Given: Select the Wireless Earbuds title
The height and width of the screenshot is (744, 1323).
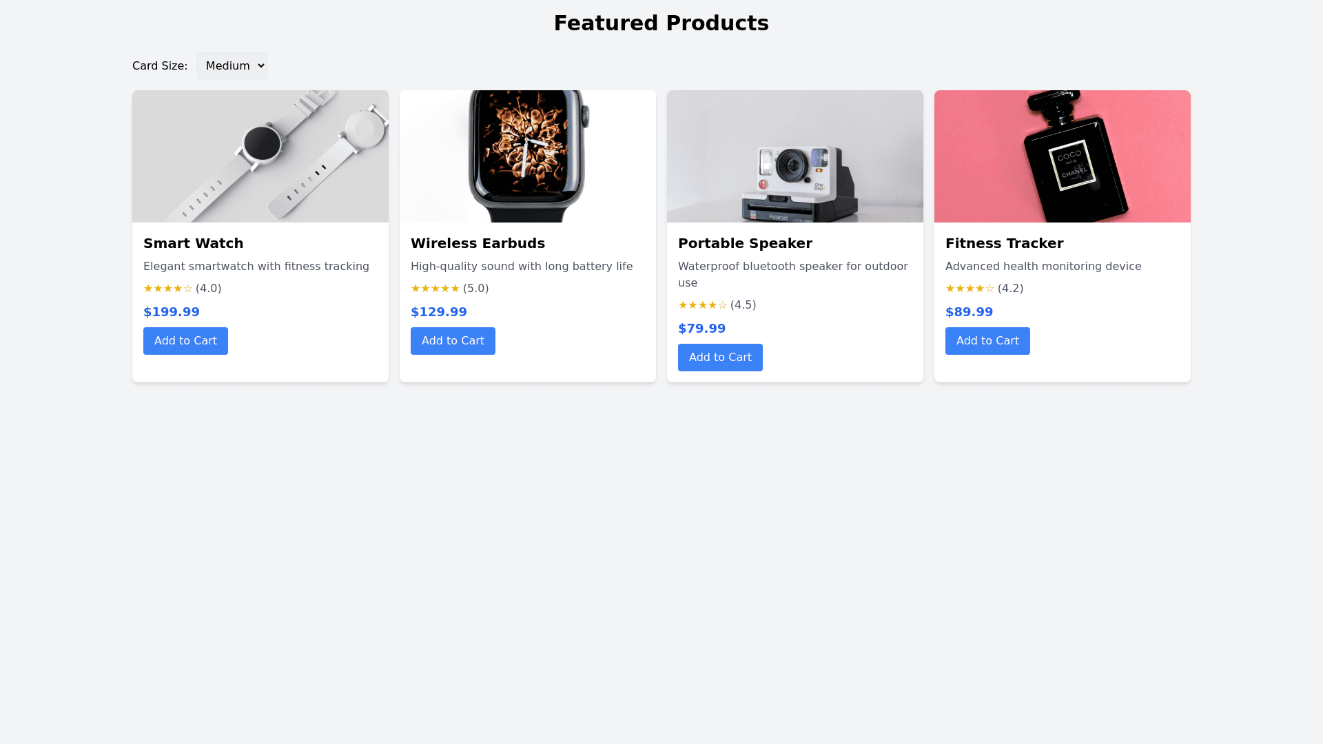Looking at the screenshot, I should coord(478,243).
